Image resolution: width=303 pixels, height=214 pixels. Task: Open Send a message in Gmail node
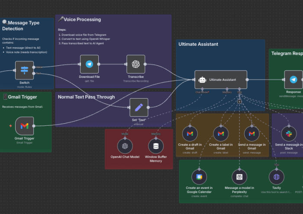[x=251, y=134]
